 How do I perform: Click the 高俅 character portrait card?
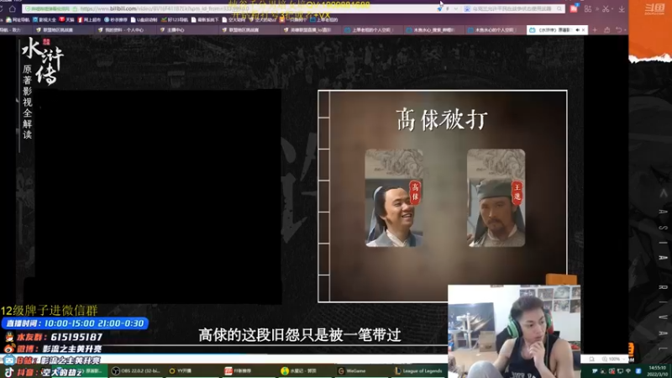(394, 198)
